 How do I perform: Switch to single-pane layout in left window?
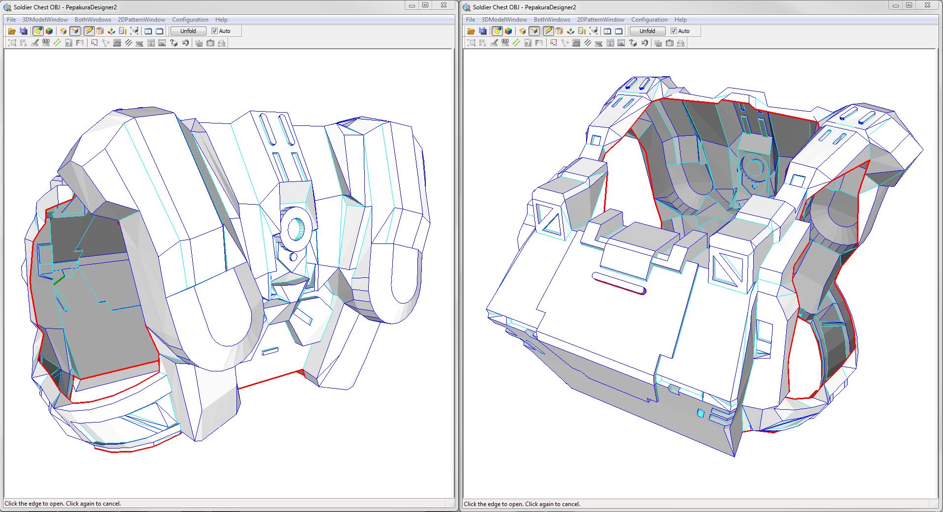coord(159,31)
